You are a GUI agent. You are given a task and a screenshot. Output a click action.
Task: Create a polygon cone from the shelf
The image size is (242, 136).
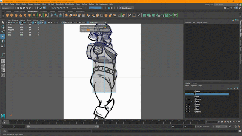tap(20, 15)
